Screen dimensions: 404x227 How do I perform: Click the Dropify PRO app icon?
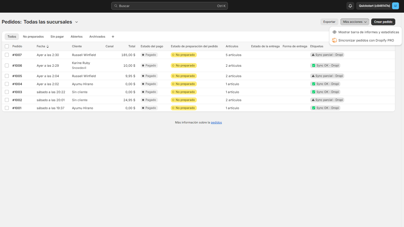click(x=334, y=40)
